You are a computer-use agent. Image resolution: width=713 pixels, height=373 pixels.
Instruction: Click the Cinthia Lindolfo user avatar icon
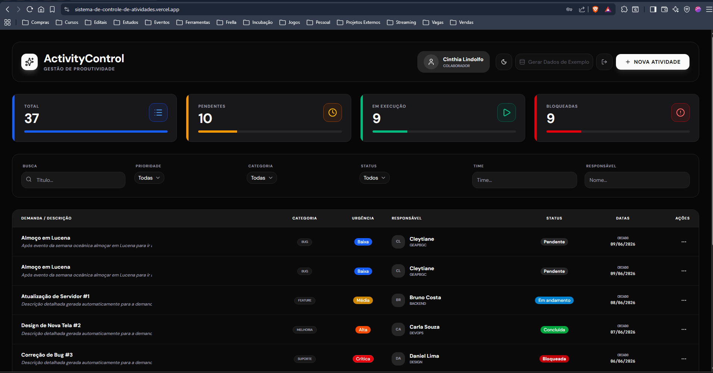click(x=431, y=62)
